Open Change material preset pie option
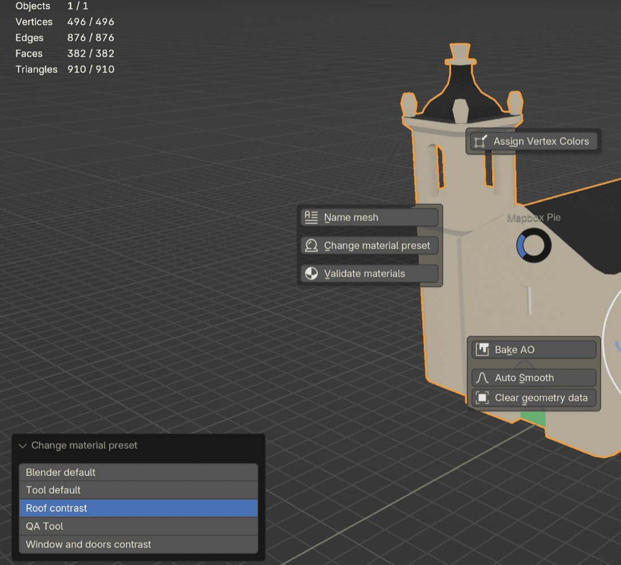The image size is (621, 565). coord(370,246)
